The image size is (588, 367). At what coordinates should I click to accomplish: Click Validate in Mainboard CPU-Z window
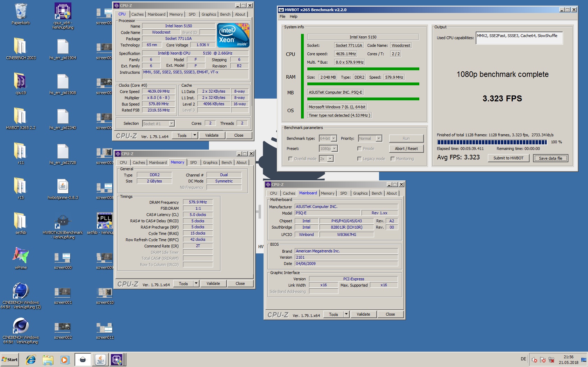pyautogui.click(x=363, y=314)
